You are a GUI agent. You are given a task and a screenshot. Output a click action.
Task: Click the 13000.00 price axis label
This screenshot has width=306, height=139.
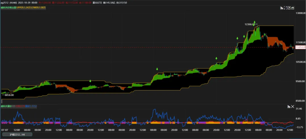pos(300,13)
